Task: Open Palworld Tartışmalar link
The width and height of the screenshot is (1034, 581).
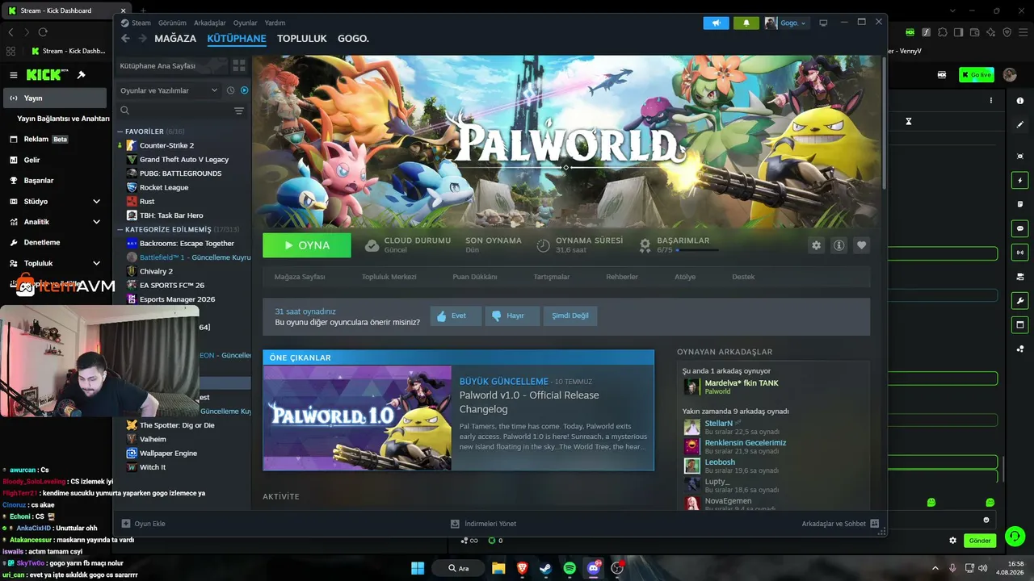Action: (x=552, y=277)
